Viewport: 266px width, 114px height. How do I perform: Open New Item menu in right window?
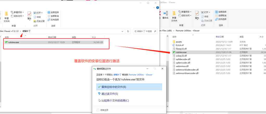(185, 12)
